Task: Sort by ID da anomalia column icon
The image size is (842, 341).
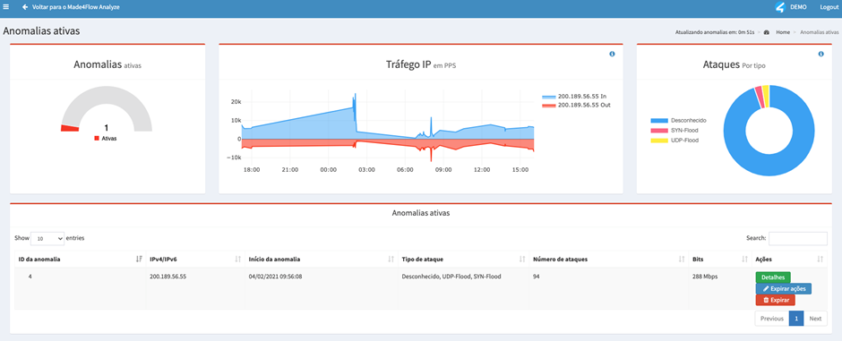Action: 139,260
